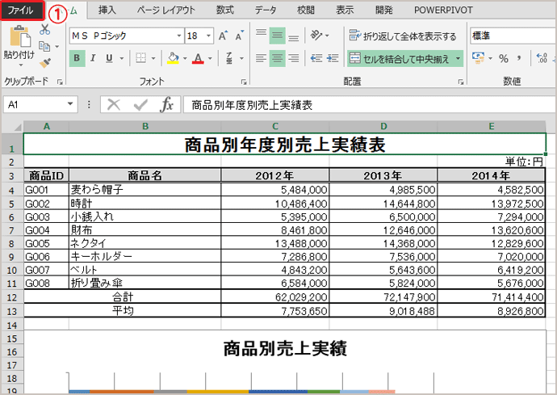Image resolution: width=557 pixels, height=395 pixels.
Task: Open the number format 標準 box
Action: pos(513,36)
